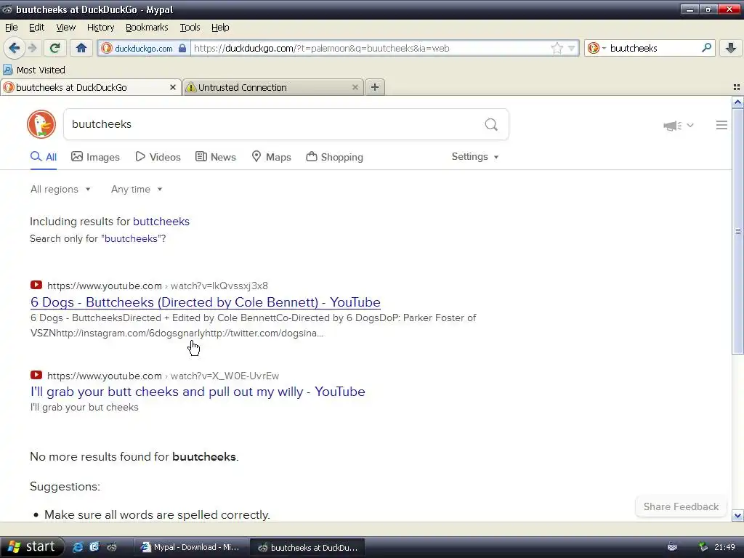Click the page scroll-down arrow
This screenshot has height=558, width=744.
737,515
